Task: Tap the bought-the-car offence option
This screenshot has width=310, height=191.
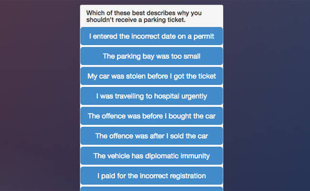Action: point(152,116)
